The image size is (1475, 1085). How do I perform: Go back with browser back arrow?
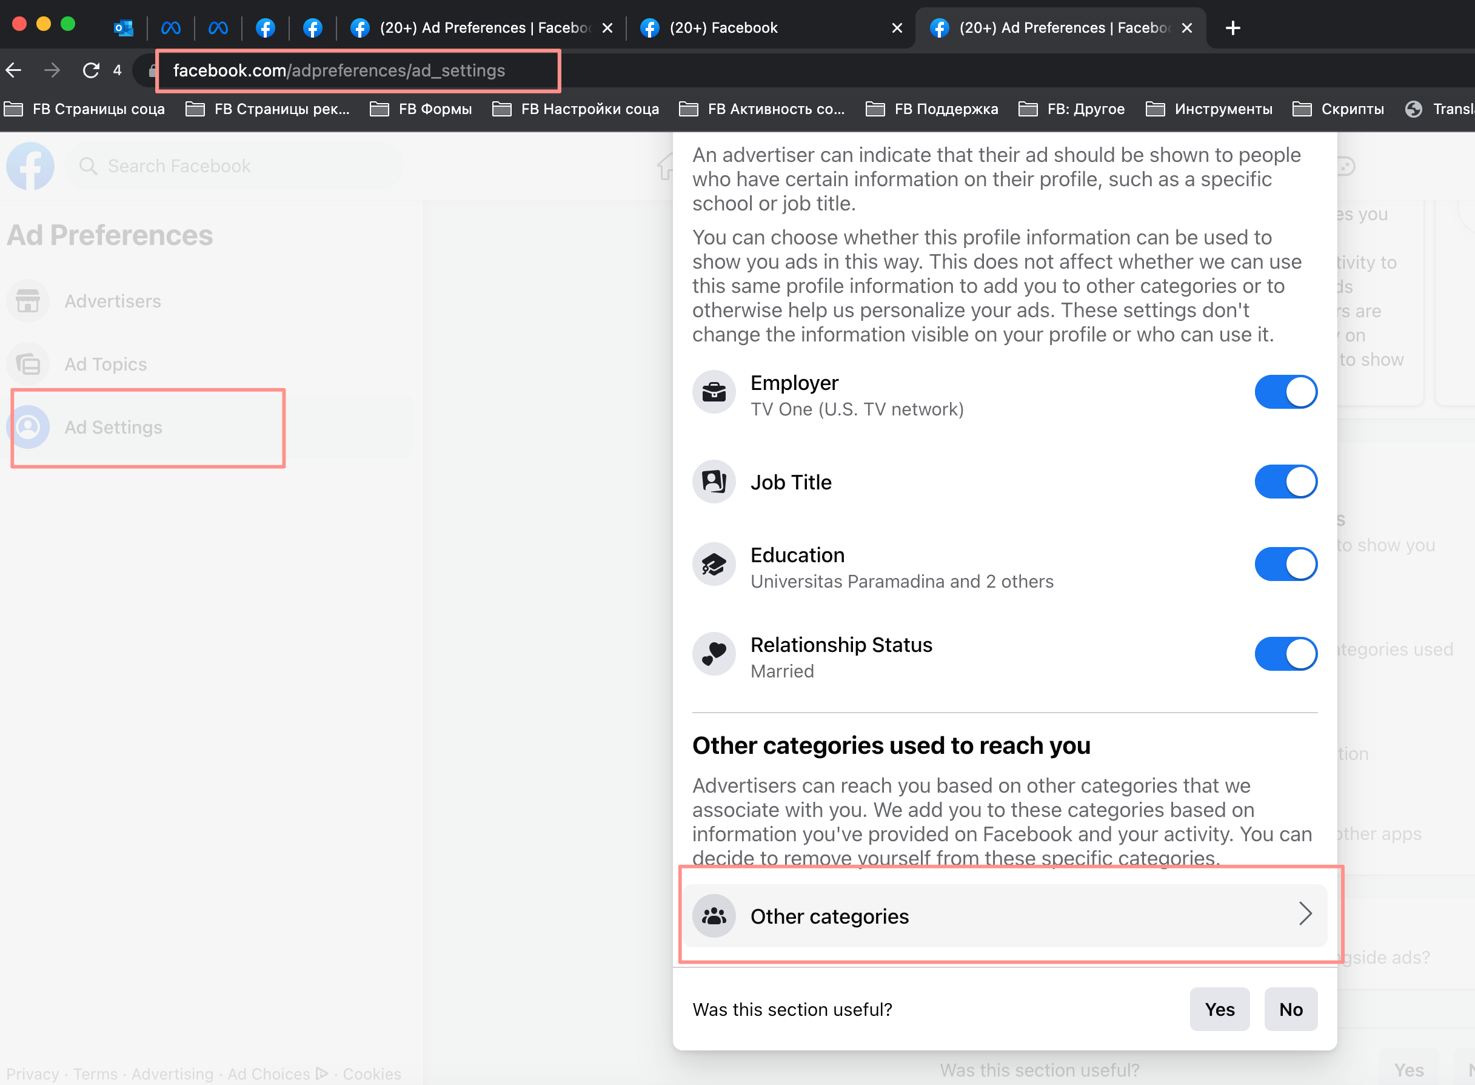[x=14, y=70]
